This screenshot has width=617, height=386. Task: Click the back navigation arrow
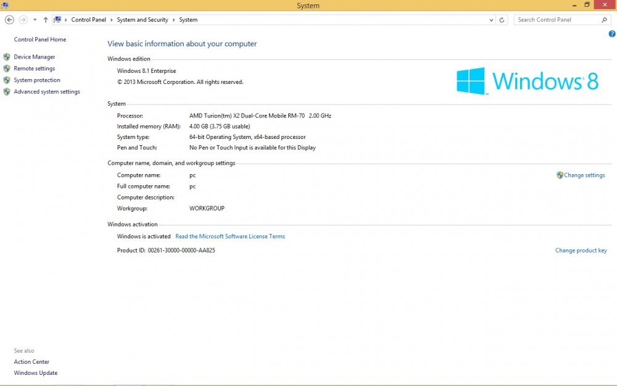[9, 20]
